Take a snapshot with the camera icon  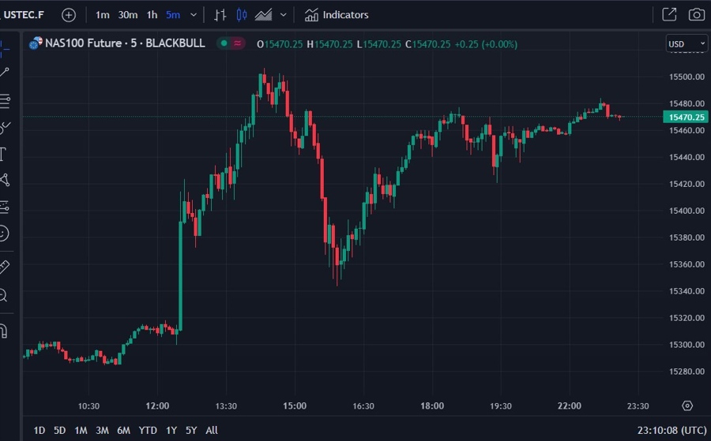click(697, 14)
